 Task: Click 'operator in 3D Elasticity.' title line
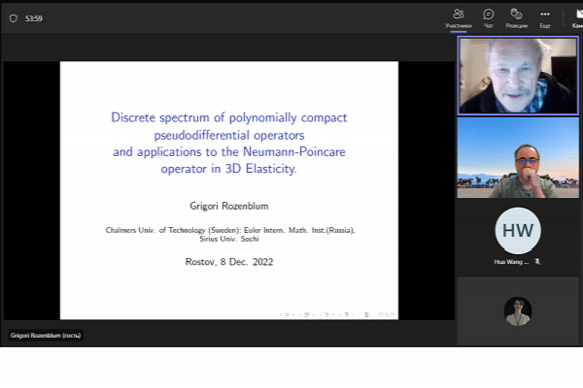tap(228, 169)
